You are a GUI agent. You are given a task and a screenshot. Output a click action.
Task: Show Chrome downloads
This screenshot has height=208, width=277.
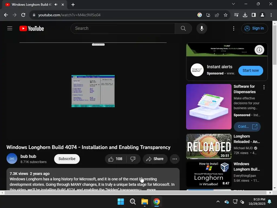click(245, 15)
